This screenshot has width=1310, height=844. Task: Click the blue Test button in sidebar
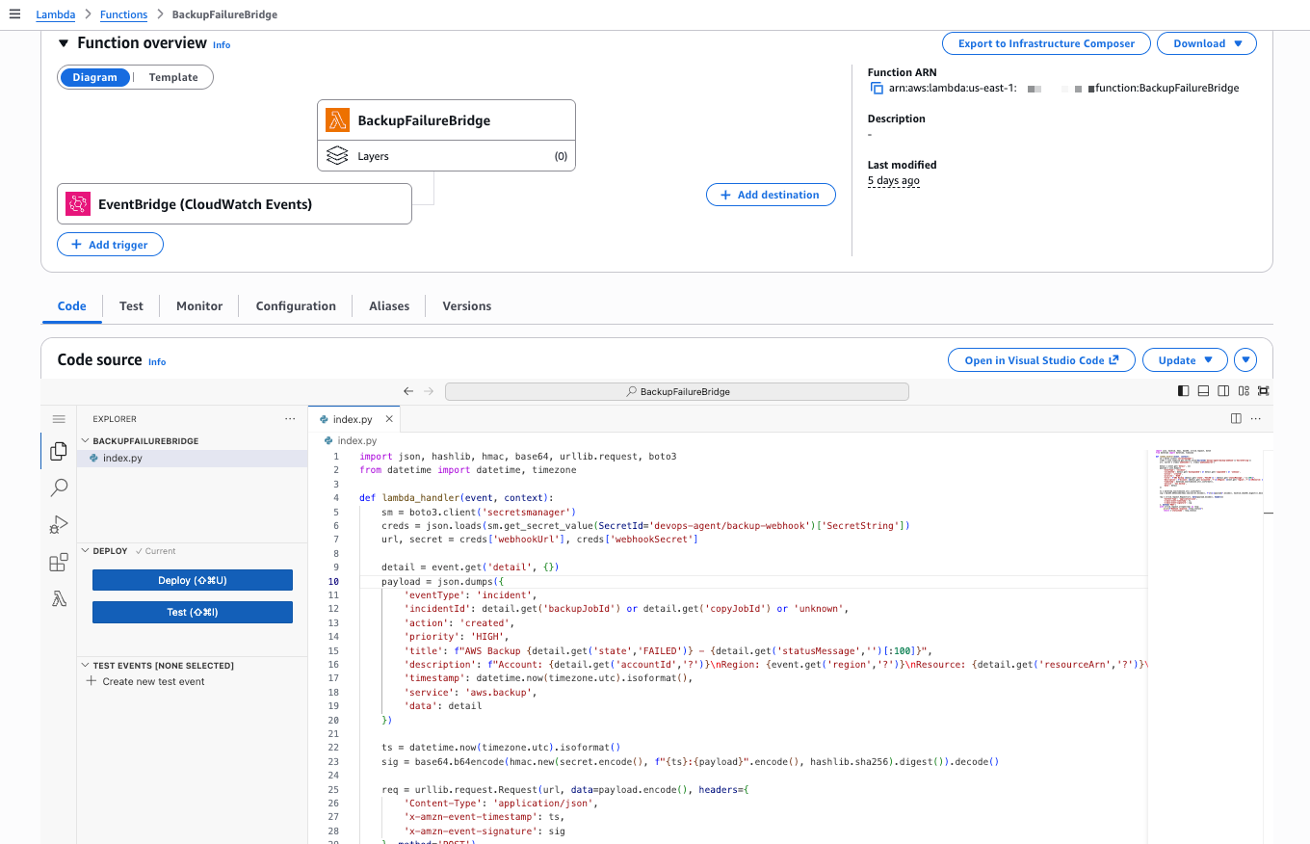(193, 612)
